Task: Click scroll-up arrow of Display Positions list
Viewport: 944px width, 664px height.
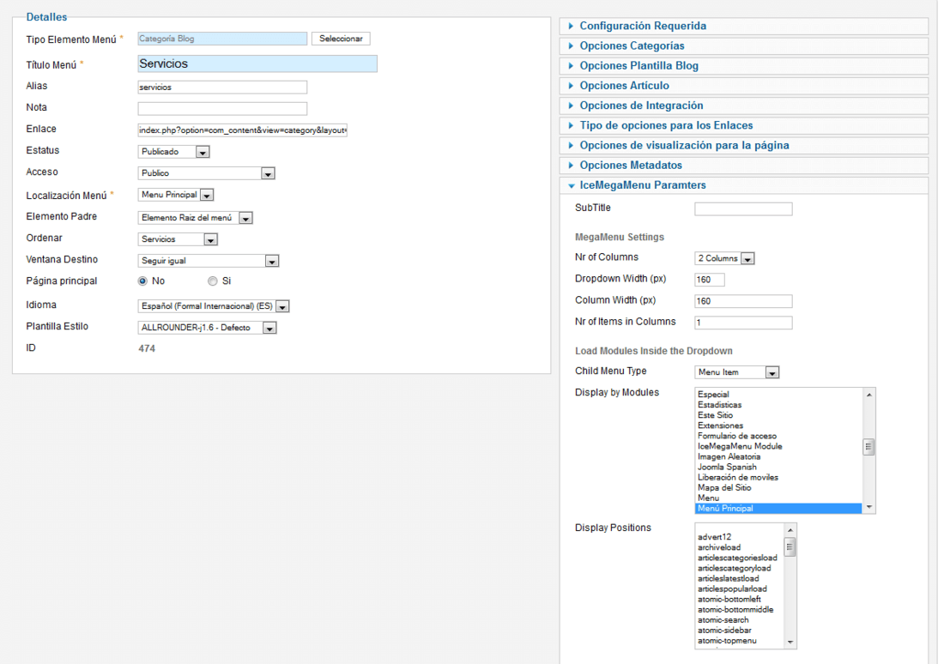Action: point(790,530)
